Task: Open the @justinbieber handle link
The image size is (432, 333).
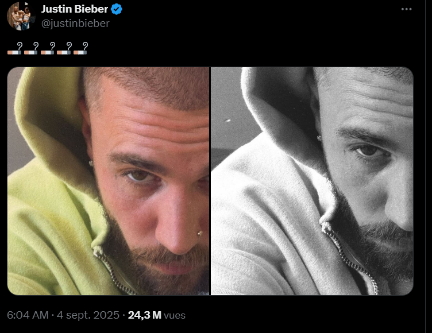Action: coord(75,24)
